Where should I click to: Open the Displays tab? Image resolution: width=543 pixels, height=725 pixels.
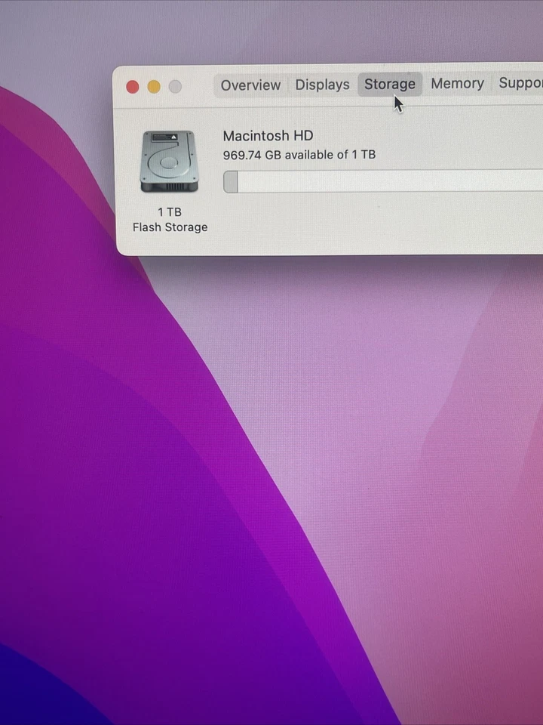click(x=322, y=85)
